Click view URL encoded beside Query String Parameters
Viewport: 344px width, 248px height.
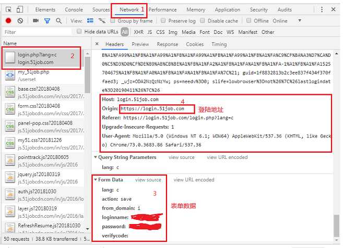tap(227, 157)
